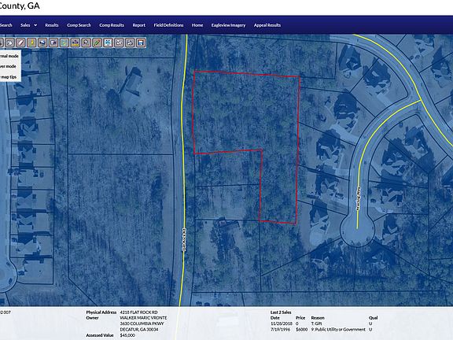Click the Reason column header
This screenshot has width=453, height=340.
pos(318,318)
